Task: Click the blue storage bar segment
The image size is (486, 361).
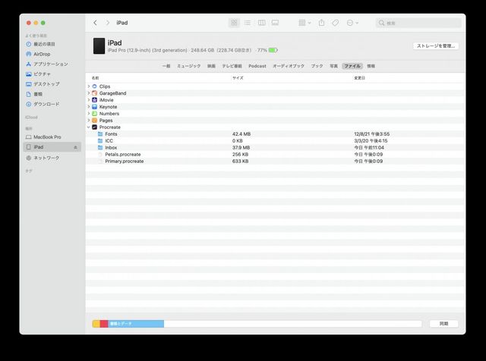Action: 136,324
